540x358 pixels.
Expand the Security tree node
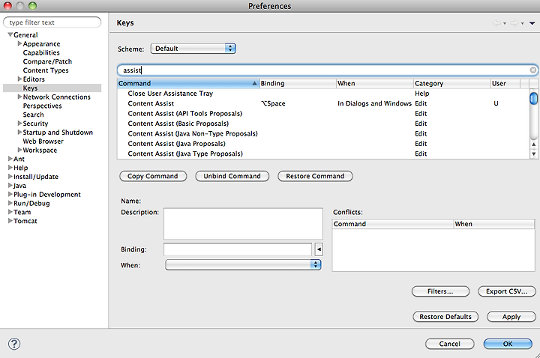coord(19,124)
